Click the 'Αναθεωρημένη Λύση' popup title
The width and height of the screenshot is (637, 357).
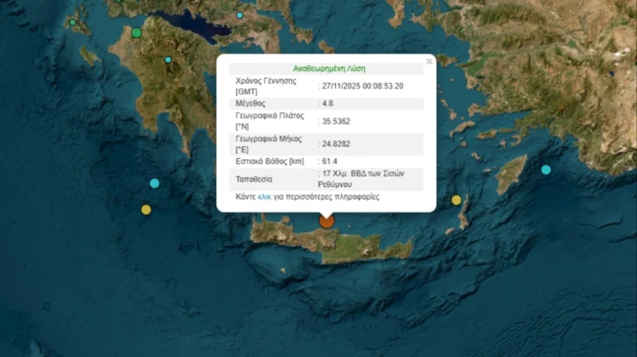tap(329, 69)
